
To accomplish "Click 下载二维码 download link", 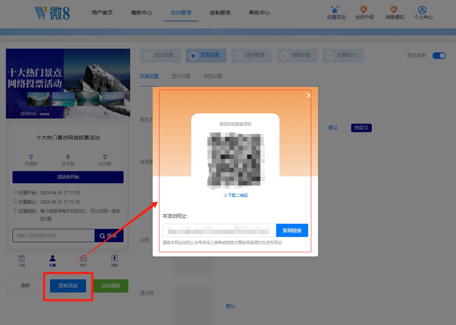I will pyautogui.click(x=236, y=195).
